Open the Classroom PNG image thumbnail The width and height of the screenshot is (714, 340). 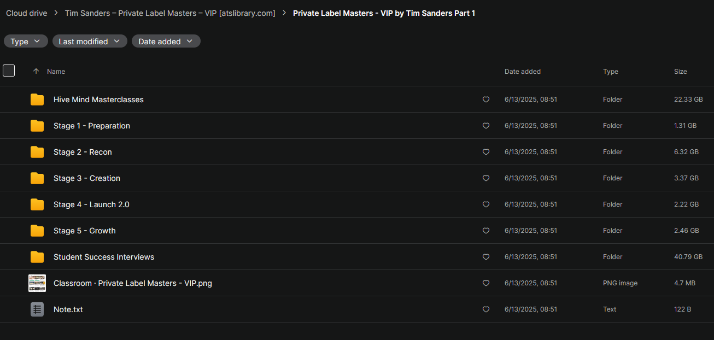37,283
